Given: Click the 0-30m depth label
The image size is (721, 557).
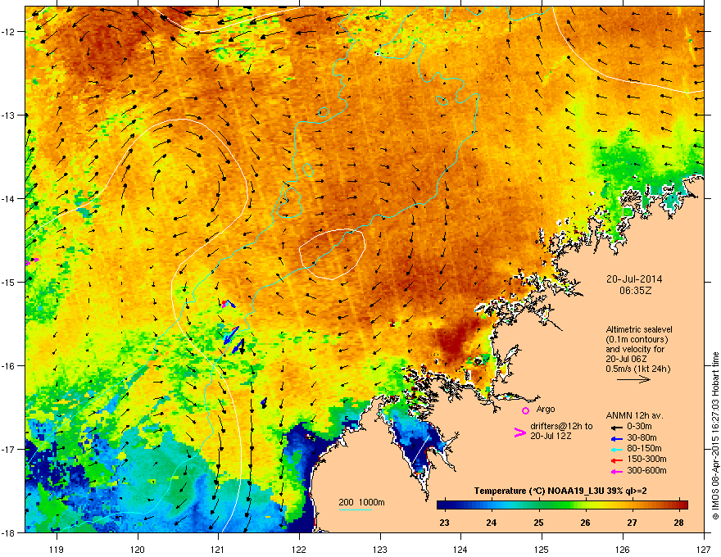Looking at the screenshot, I should coord(640,427).
